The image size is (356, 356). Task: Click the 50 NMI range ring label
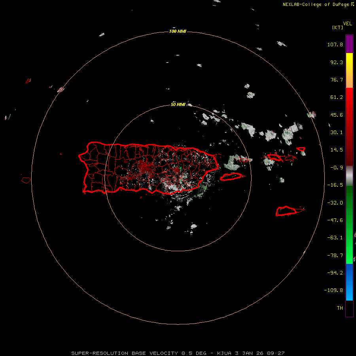point(178,105)
